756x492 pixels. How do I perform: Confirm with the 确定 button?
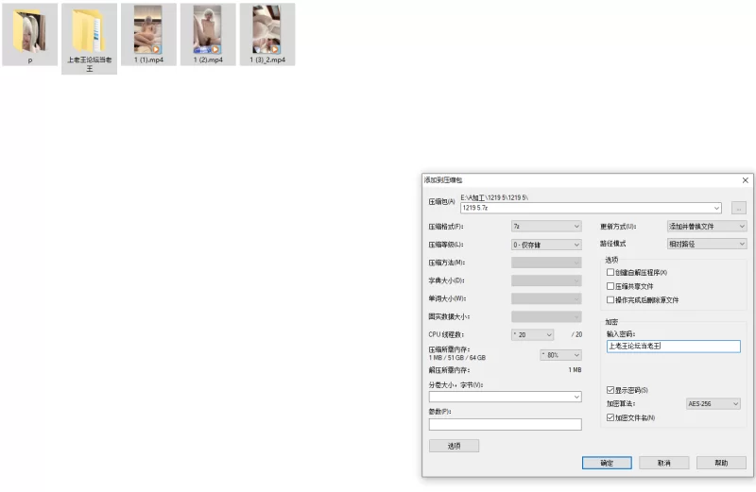[607, 463]
